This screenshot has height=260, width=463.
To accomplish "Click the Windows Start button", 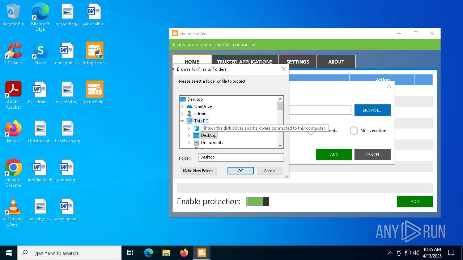I will [9, 253].
